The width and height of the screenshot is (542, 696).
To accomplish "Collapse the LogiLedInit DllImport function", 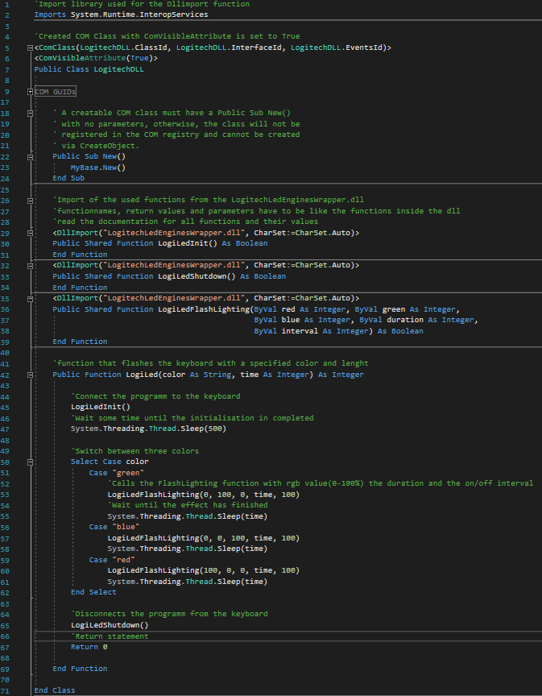I will coord(30,233).
